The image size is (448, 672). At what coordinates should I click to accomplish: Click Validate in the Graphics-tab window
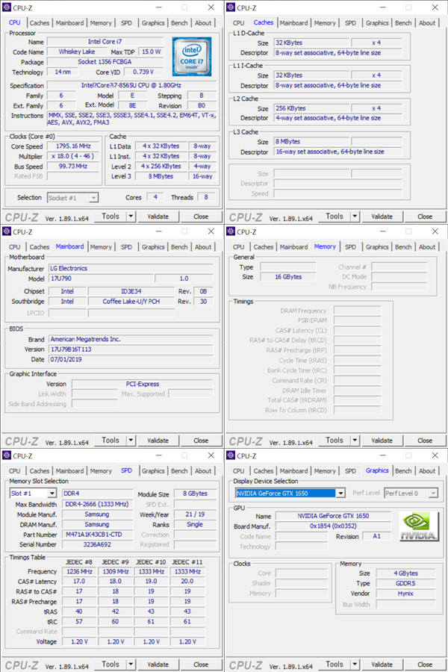pyautogui.click(x=382, y=665)
